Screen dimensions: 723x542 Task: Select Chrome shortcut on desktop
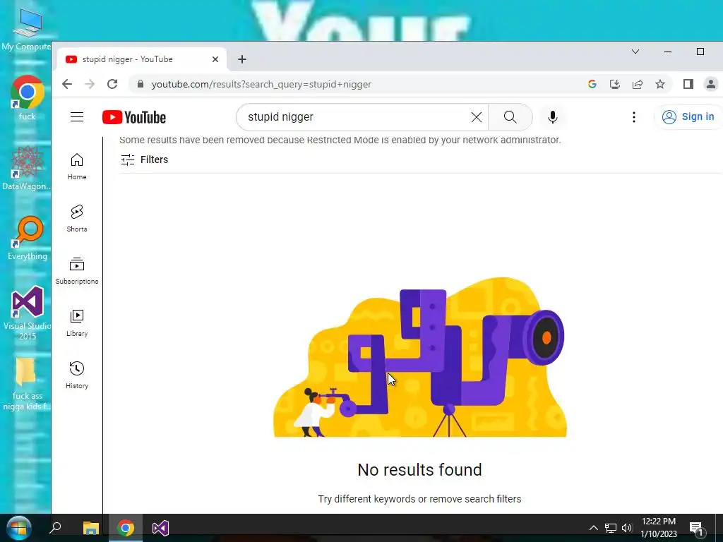[x=27, y=98]
